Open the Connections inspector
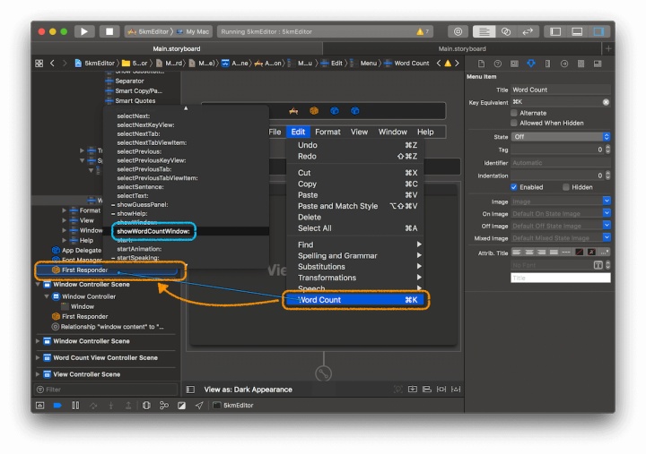The image size is (646, 454). 564,64
